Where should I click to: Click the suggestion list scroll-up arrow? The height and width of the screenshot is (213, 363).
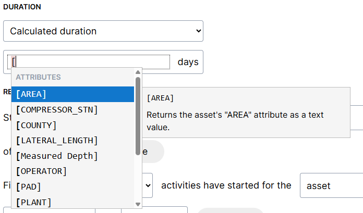tap(138, 72)
